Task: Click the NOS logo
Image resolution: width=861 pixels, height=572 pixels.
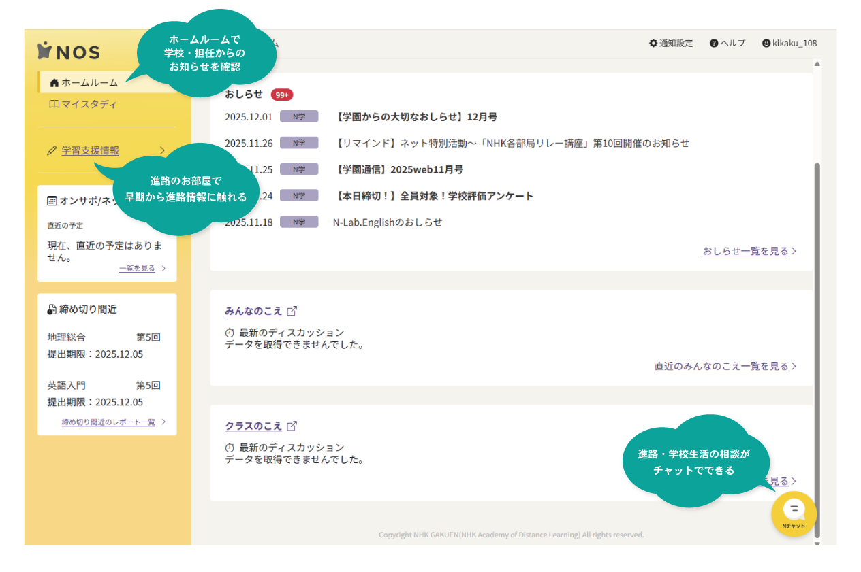Action: point(69,52)
